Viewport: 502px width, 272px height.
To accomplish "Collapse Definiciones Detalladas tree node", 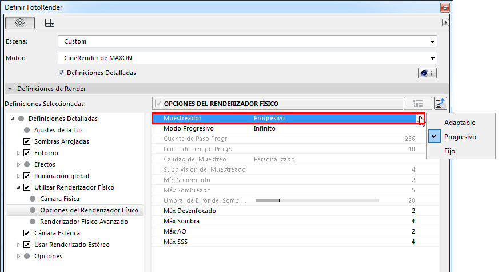I will pos(13,119).
